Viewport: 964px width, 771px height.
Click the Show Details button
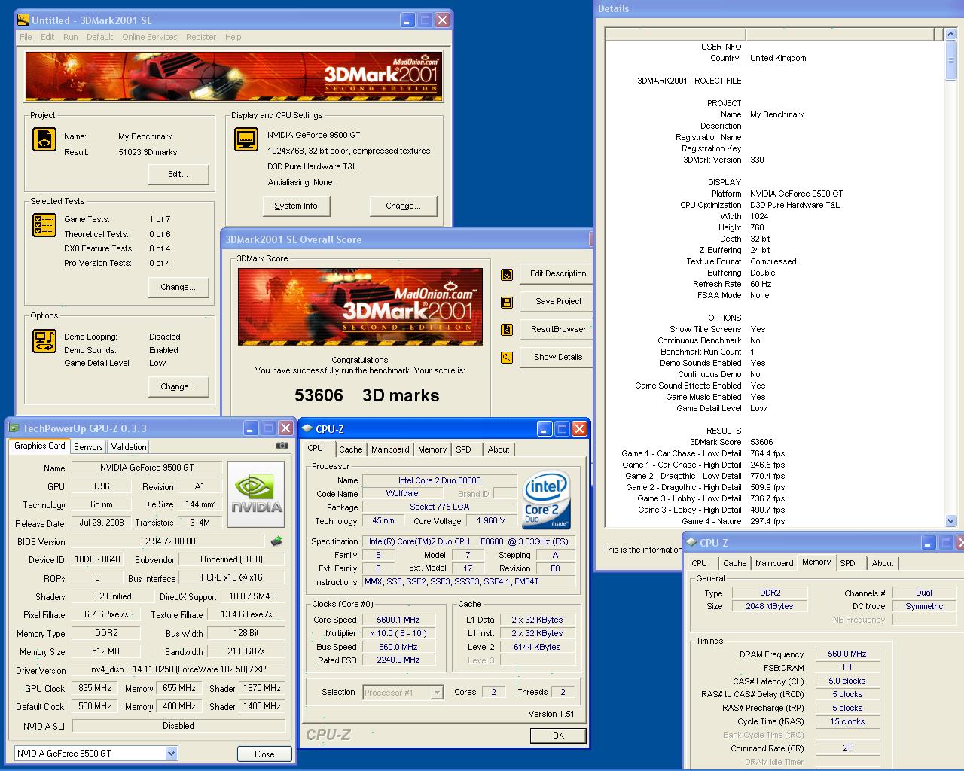[x=557, y=357]
